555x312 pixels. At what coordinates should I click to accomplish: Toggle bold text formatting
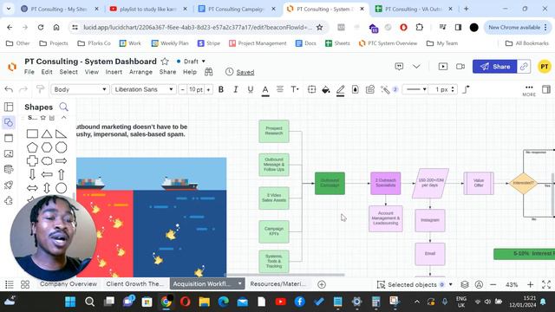coord(221,89)
